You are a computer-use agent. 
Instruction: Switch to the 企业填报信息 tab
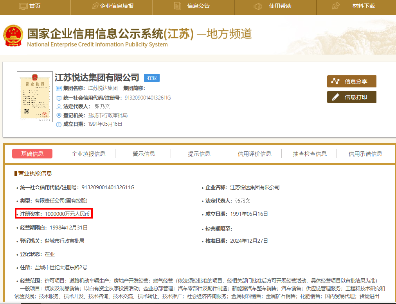(x=88, y=154)
